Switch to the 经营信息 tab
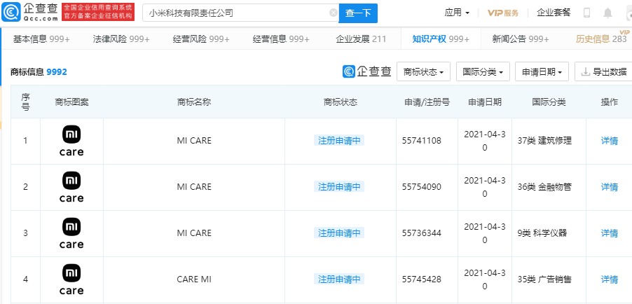Viewport: 632px width, 304px height. 281,39
